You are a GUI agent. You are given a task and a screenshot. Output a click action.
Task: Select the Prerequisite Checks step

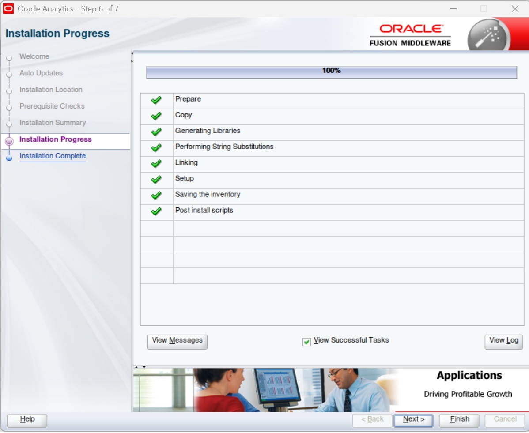point(52,106)
